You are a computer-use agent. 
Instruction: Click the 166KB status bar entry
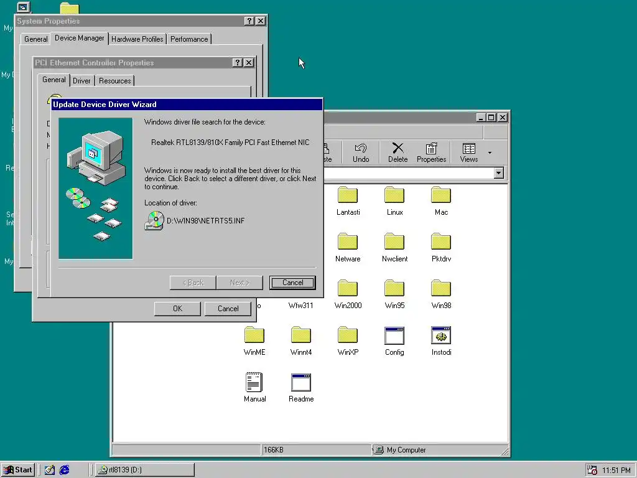317,450
